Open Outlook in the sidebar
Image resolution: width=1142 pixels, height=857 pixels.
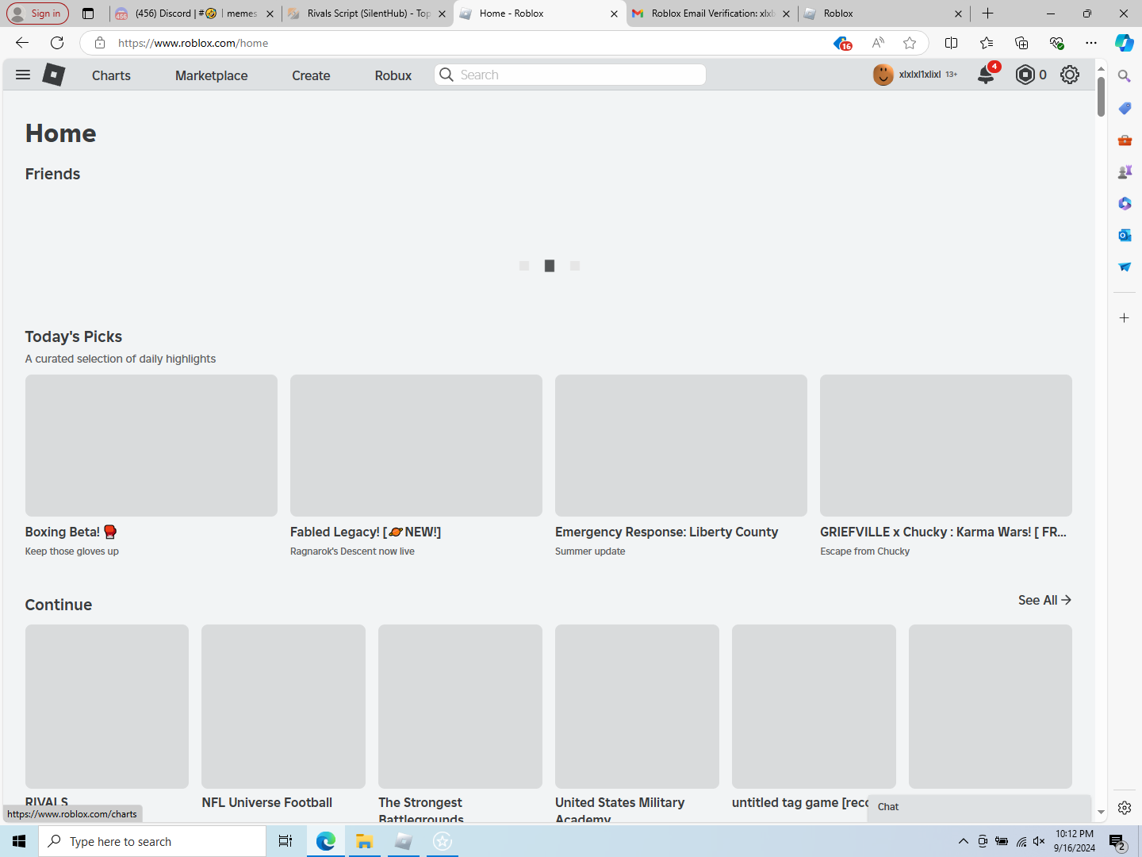click(x=1125, y=235)
